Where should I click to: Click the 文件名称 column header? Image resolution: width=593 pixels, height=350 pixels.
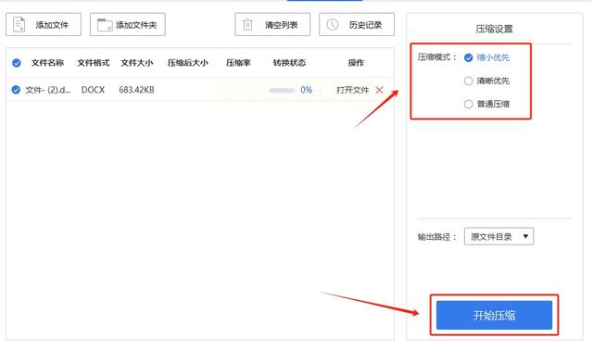[x=47, y=63]
